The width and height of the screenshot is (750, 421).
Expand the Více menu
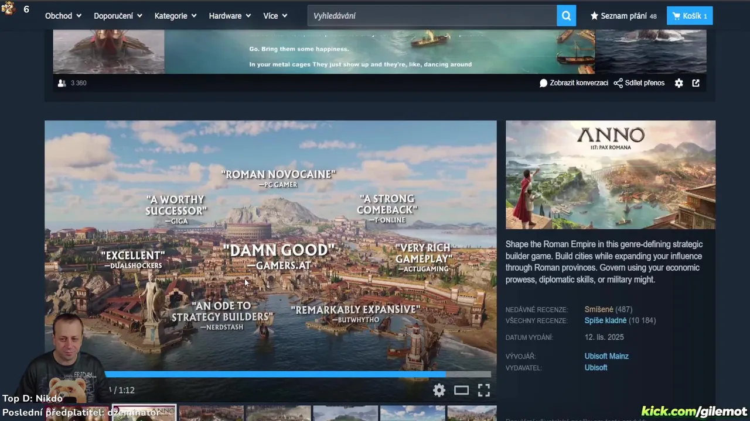click(275, 16)
